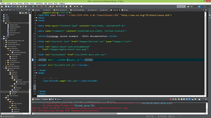Select index.jsp in the project tree

[x=14, y=92]
